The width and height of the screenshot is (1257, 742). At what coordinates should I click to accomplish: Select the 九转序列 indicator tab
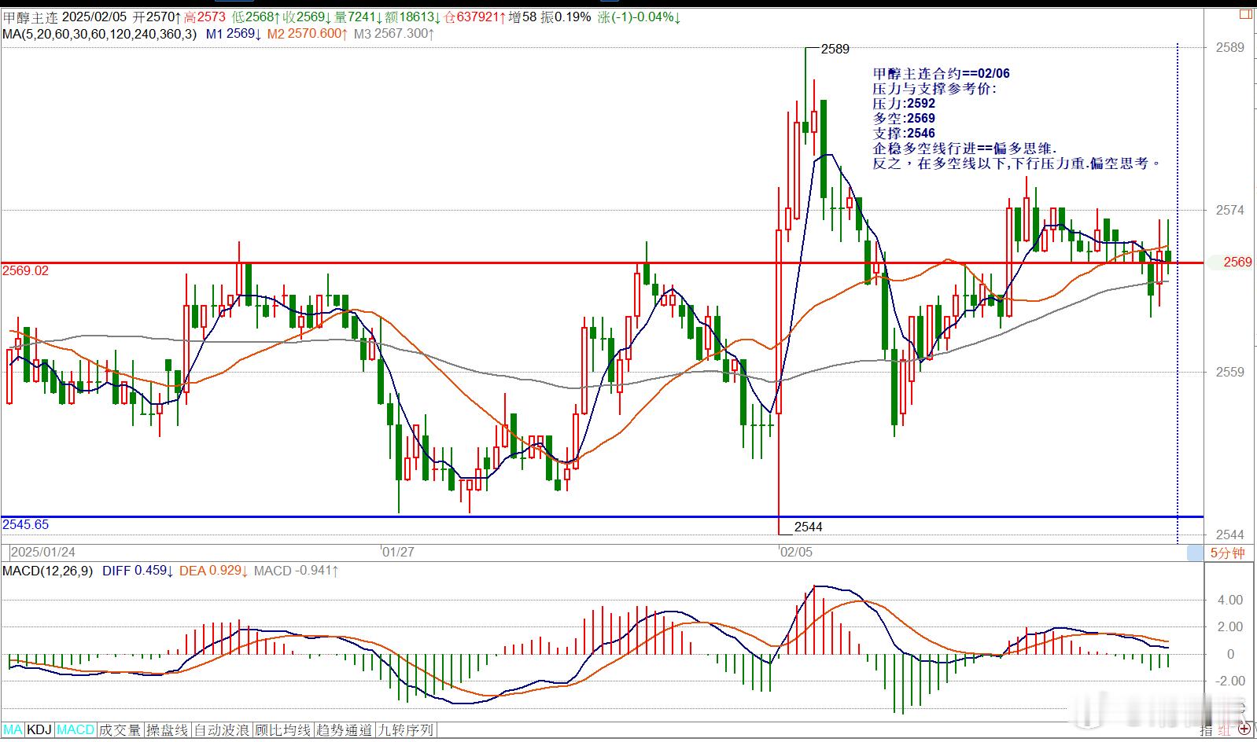pos(406,729)
